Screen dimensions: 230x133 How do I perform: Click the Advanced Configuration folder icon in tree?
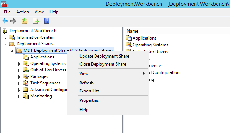26,90
